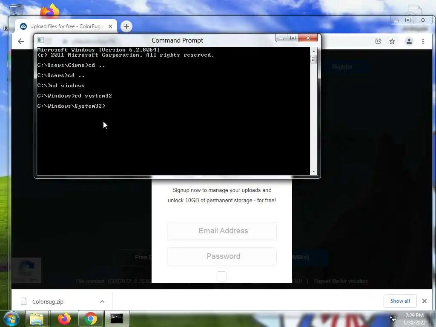Open the Windows Start orb

pyautogui.click(x=11, y=318)
